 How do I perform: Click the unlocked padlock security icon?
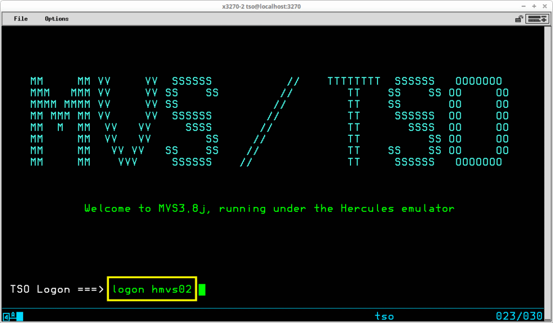pos(518,18)
